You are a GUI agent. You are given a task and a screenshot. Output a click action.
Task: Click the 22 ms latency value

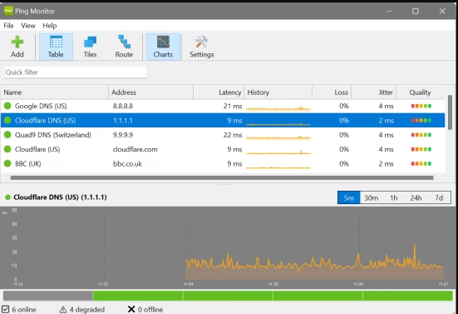tap(233, 135)
